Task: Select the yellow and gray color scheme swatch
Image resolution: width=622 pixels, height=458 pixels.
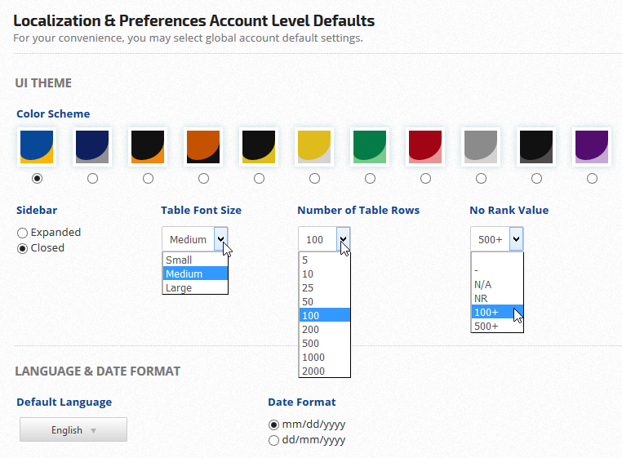Action: pyautogui.click(x=314, y=147)
